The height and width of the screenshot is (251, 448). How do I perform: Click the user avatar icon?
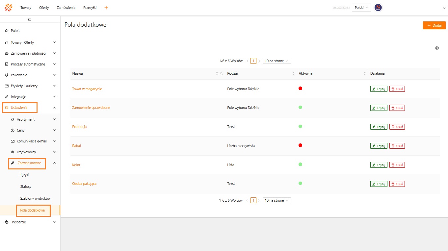[x=378, y=8]
